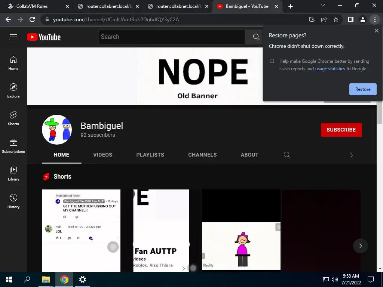The image size is (383, 287).
Task: Open the channel VIDEOS tab
Action: point(102,155)
